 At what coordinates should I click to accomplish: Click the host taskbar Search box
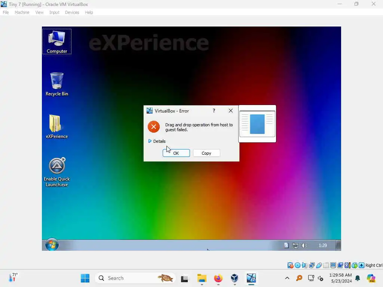point(135,278)
